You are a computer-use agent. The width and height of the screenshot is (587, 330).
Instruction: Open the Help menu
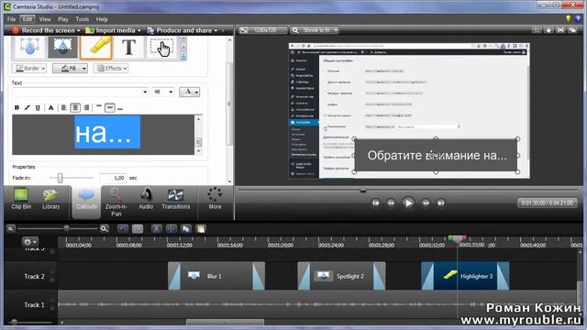102,19
